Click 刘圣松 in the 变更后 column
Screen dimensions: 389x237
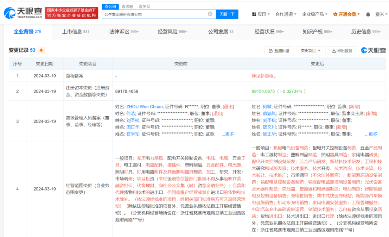(269, 120)
